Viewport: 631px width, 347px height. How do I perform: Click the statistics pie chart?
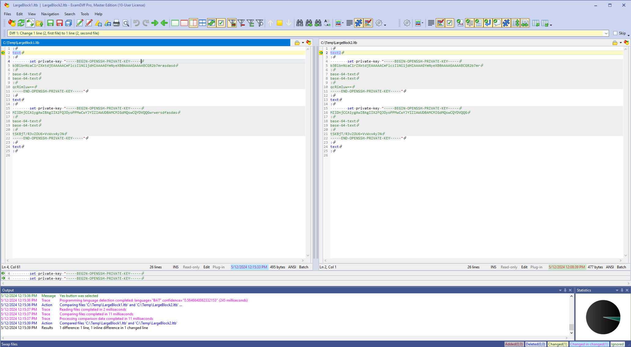tap(603, 317)
